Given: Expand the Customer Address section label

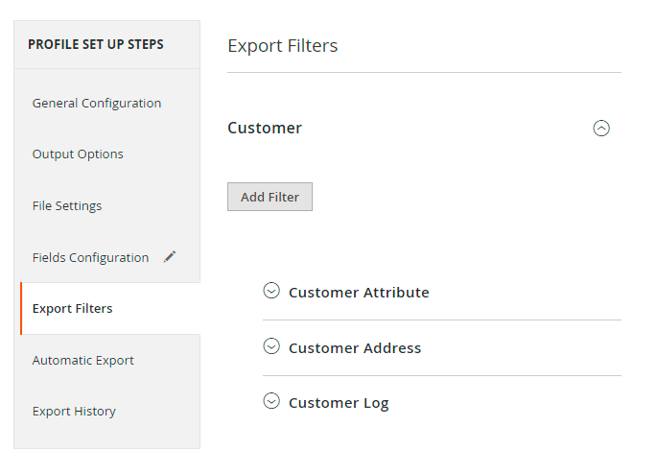Looking at the screenshot, I should 355,348.
